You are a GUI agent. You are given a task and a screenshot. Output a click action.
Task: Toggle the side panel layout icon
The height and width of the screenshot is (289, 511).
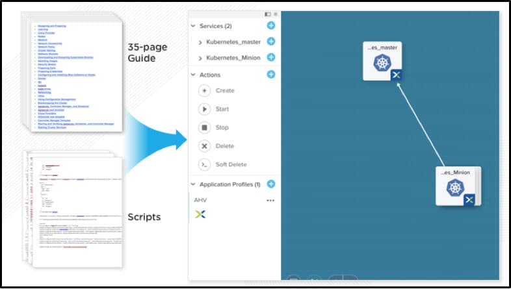267,14
